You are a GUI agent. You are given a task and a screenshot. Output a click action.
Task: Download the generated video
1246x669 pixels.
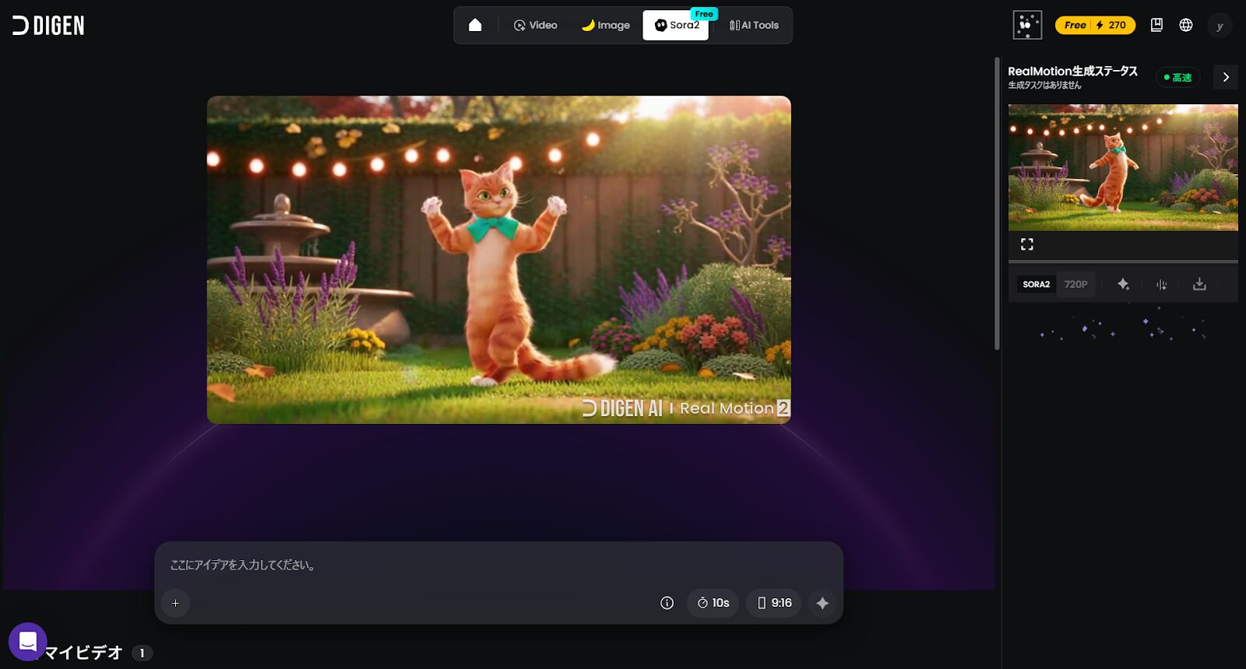coord(1199,285)
